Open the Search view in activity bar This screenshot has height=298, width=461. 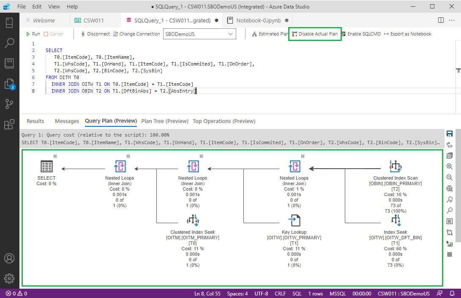point(9,43)
